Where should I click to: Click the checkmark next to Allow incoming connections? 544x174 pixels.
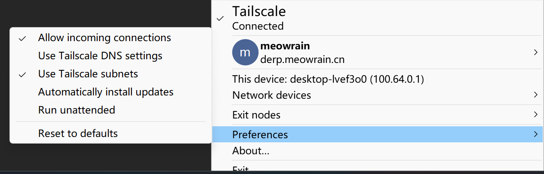coord(23,38)
